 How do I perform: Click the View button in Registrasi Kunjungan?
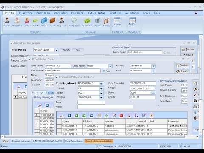78,50
